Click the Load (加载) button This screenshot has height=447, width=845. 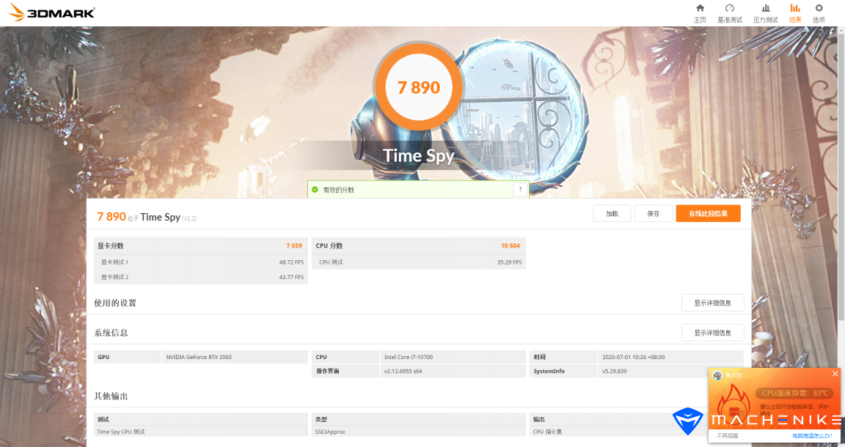(612, 214)
